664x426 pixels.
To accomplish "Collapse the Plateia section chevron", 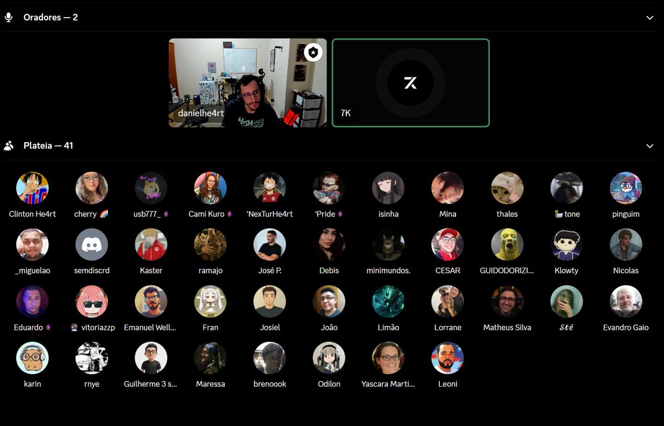I will coord(650,146).
